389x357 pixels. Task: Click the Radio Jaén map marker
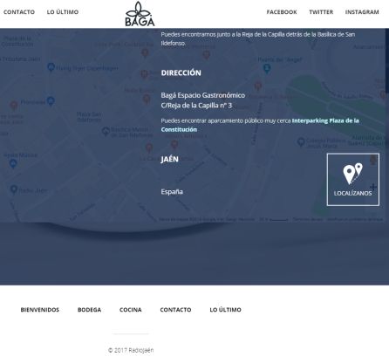[x=14, y=189]
